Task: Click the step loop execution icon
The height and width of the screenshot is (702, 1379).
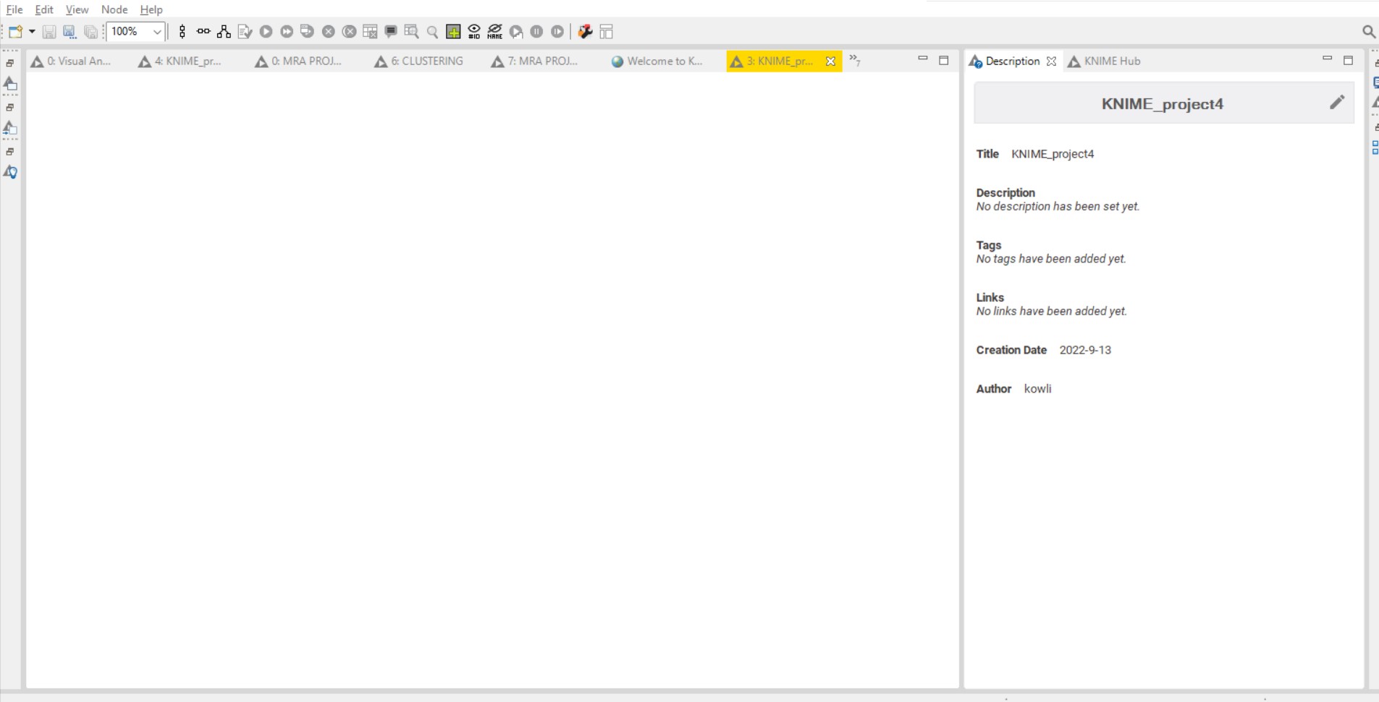Action: 516,32
